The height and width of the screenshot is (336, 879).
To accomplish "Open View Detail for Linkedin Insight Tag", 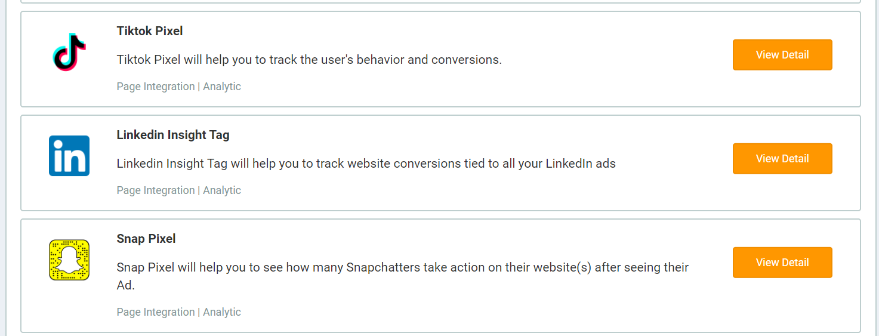I will (782, 159).
